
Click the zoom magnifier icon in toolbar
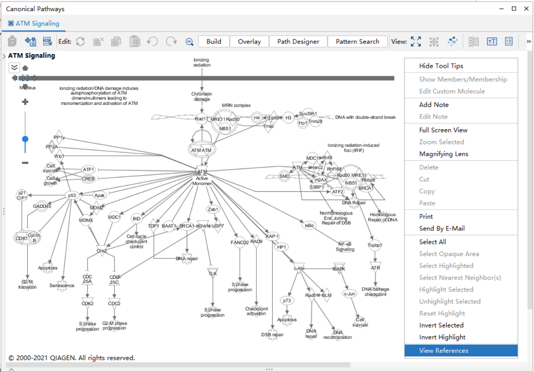(x=189, y=41)
